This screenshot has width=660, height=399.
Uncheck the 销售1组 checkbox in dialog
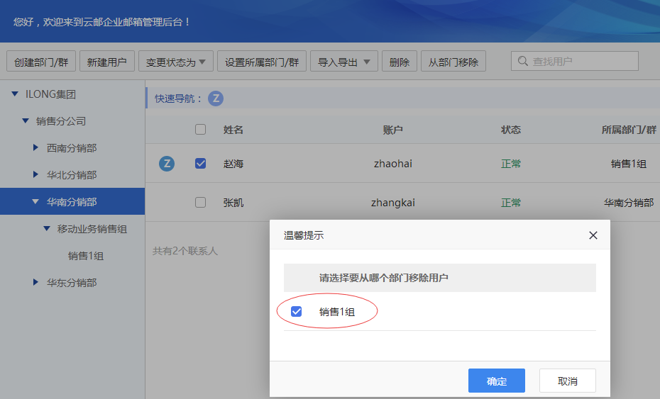point(297,312)
